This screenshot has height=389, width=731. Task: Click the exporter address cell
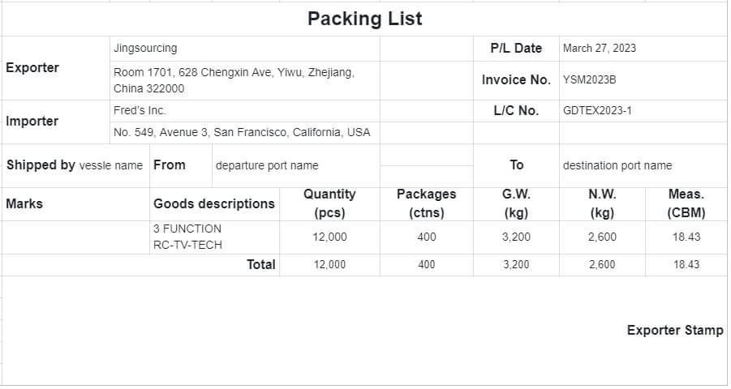234,80
